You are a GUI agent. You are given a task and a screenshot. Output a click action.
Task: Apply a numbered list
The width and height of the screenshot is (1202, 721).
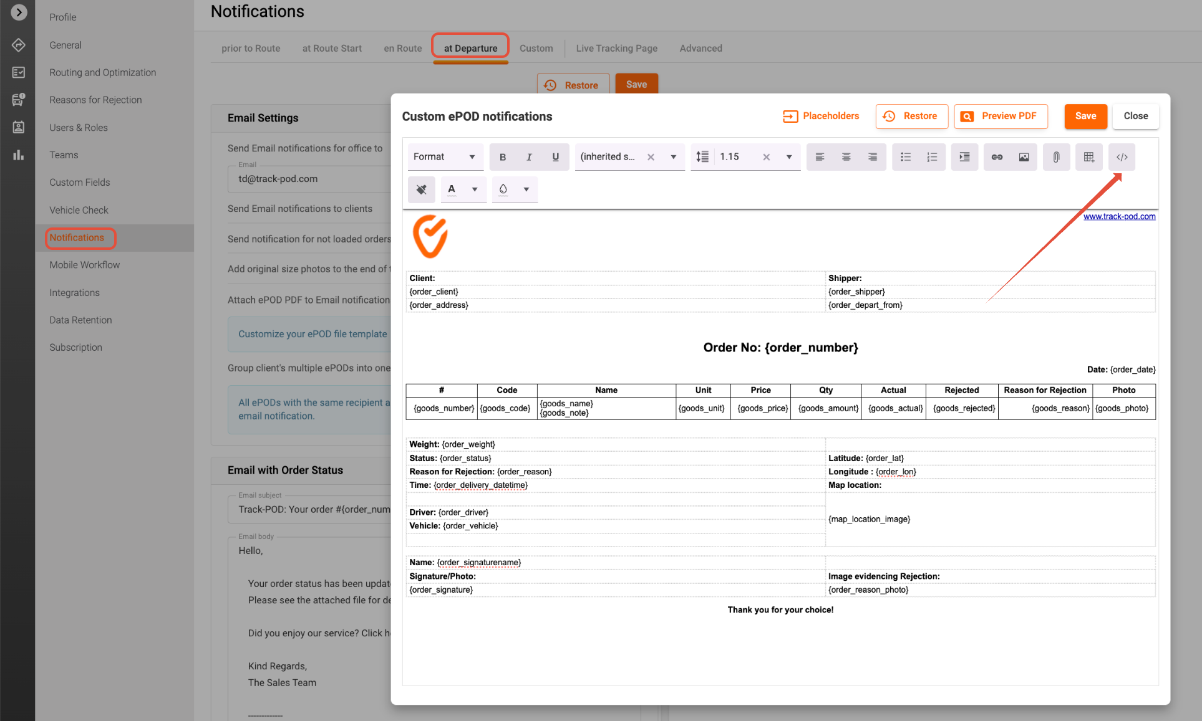[x=931, y=157]
